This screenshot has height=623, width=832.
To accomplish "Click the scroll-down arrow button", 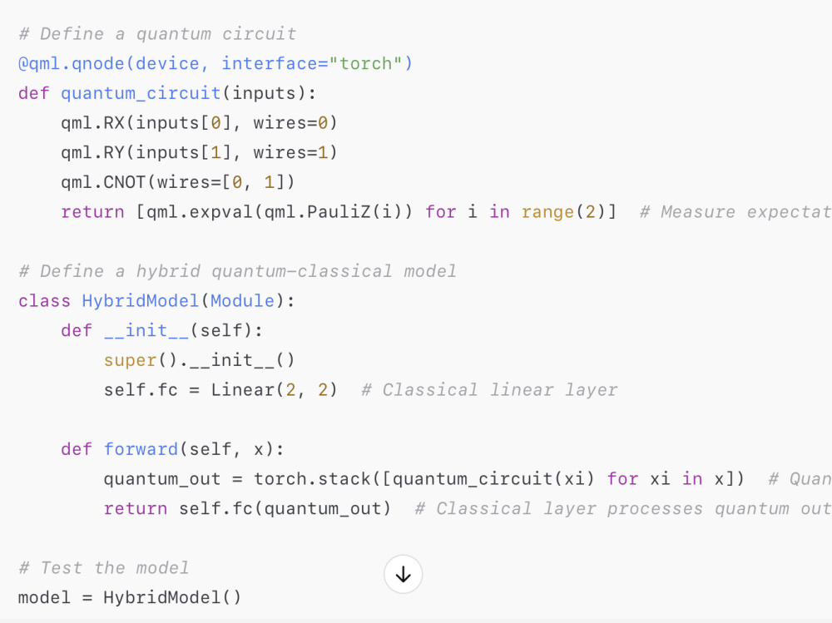I will [403, 574].
